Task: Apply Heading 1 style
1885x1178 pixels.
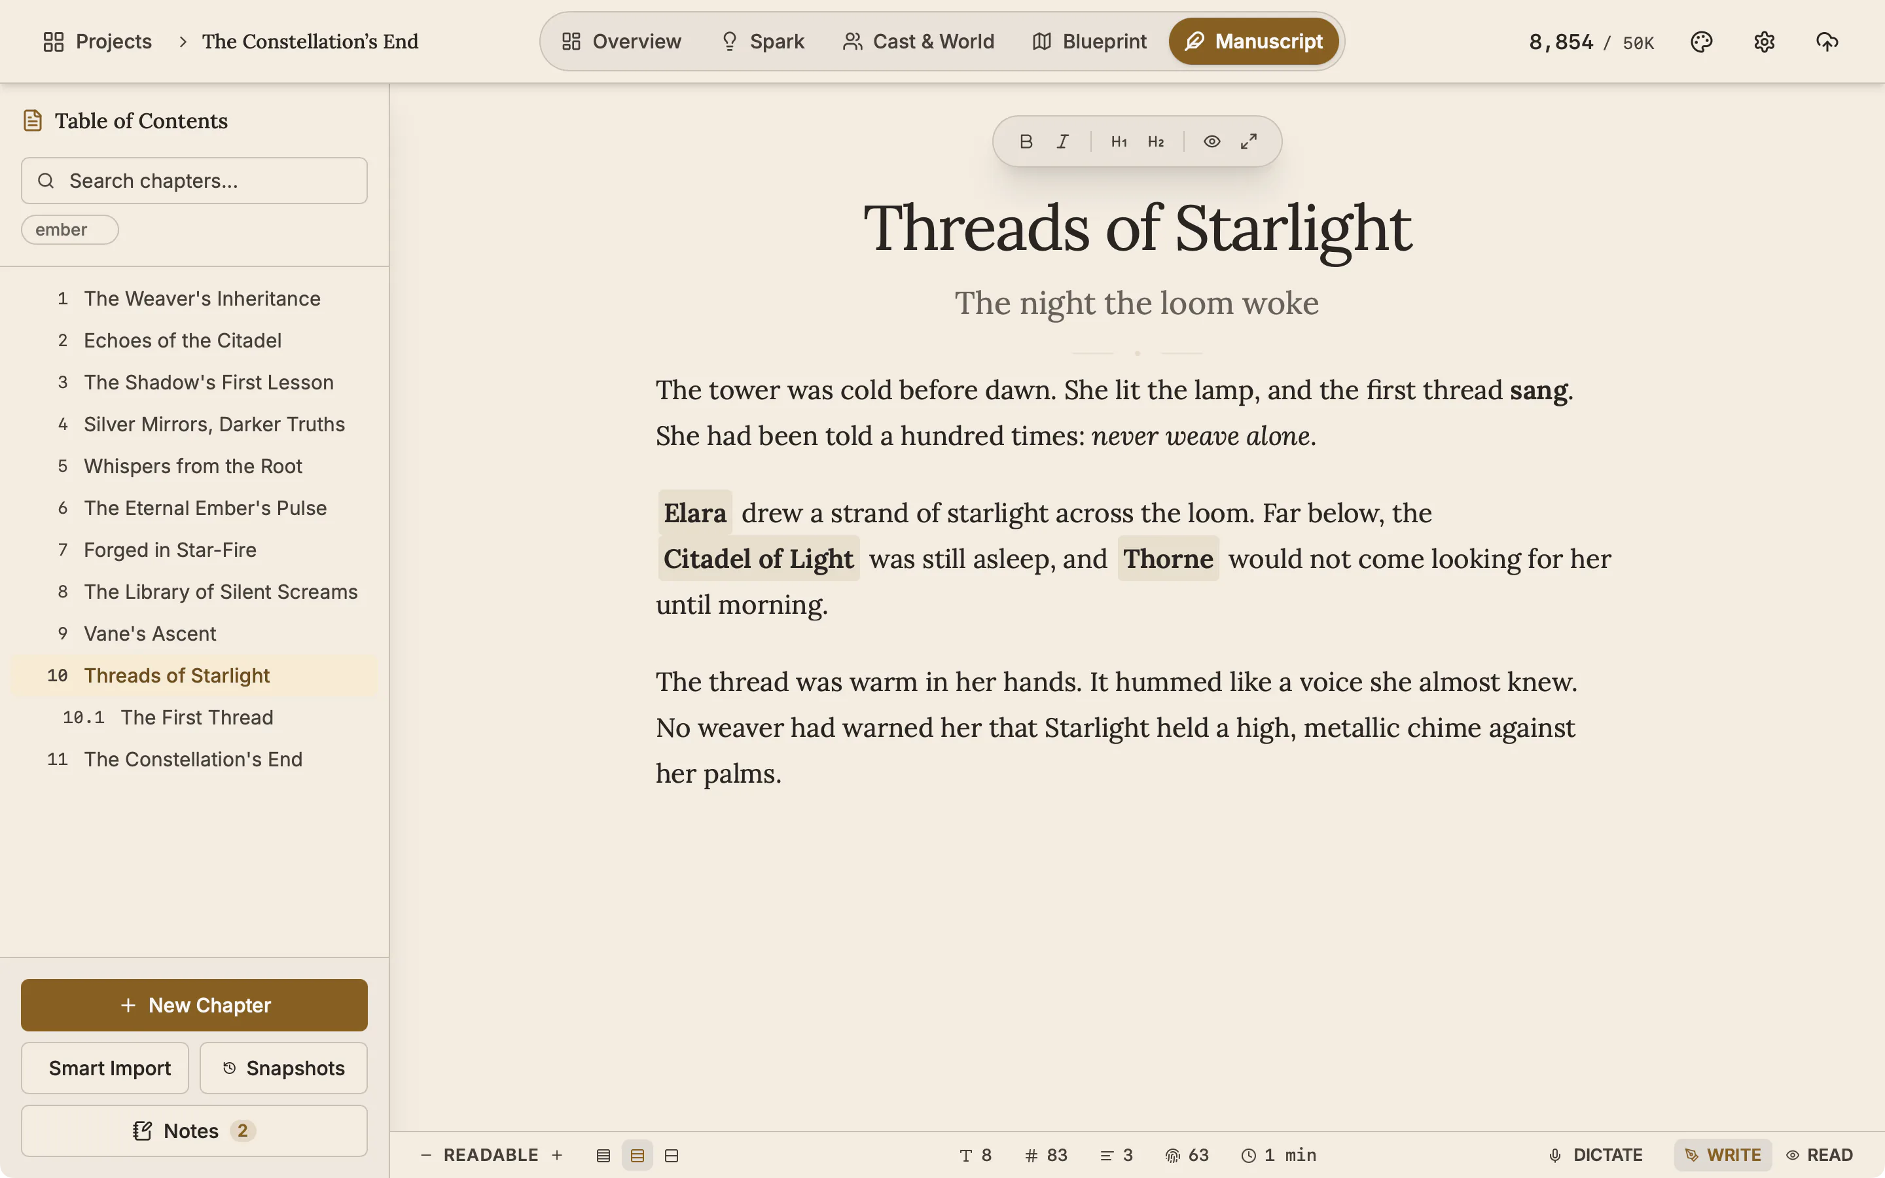Action: coord(1119,142)
